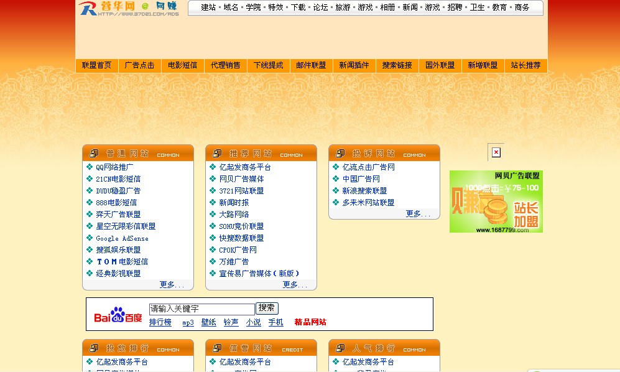Click the icon in the 推荐网站 panel header
The height and width of the screenshot is (372, 620).
(217, 153)
